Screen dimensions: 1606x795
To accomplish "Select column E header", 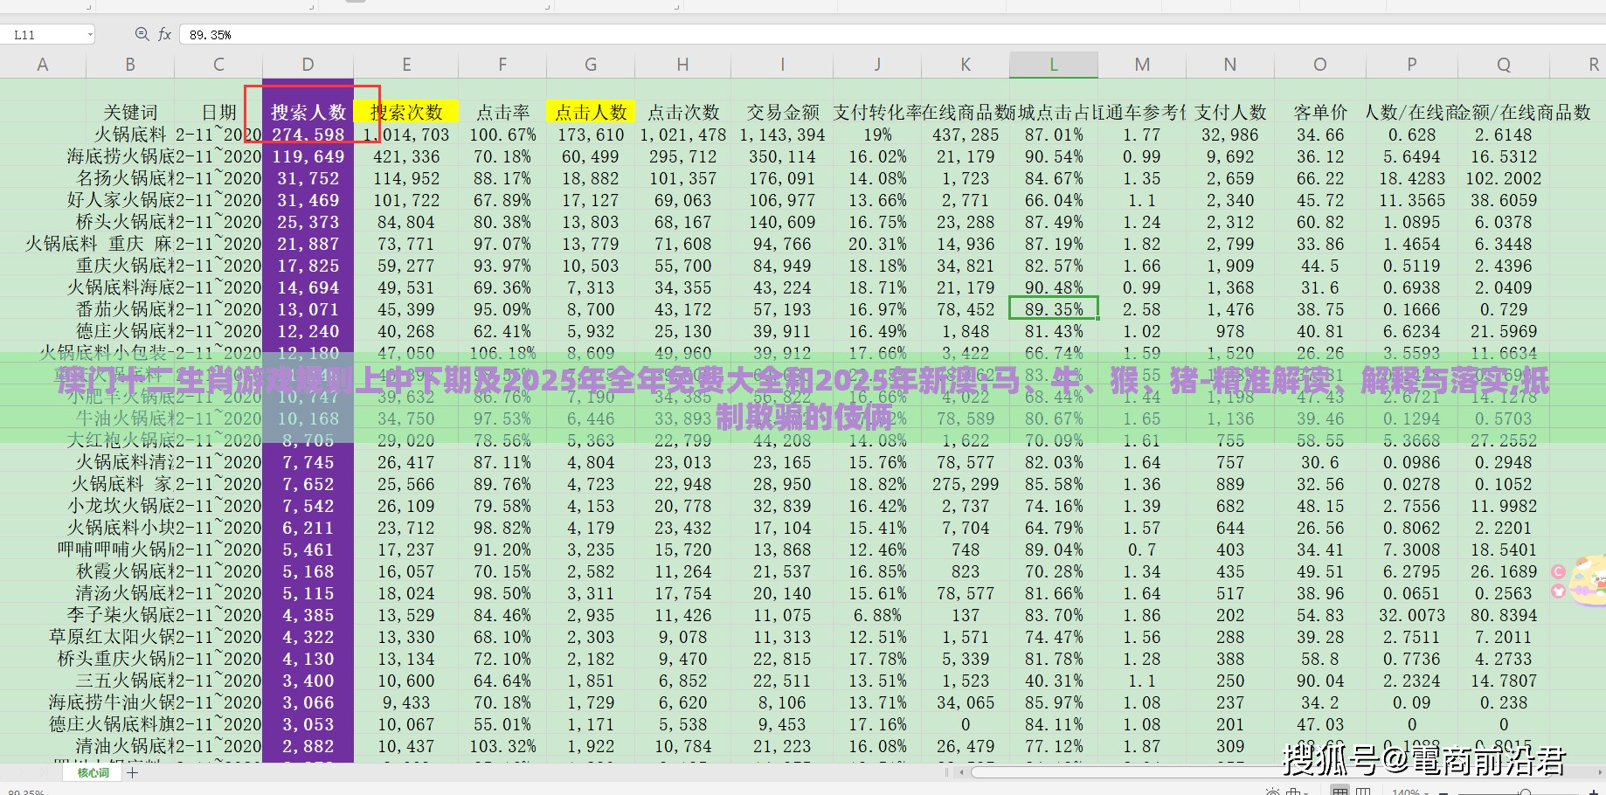I will click(x=406, y=65).
